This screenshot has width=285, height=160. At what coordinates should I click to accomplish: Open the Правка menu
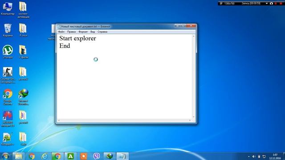[x=71, y=32]
